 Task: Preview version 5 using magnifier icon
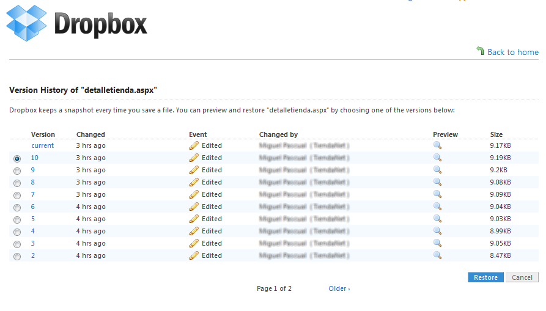tap(437, 219)
